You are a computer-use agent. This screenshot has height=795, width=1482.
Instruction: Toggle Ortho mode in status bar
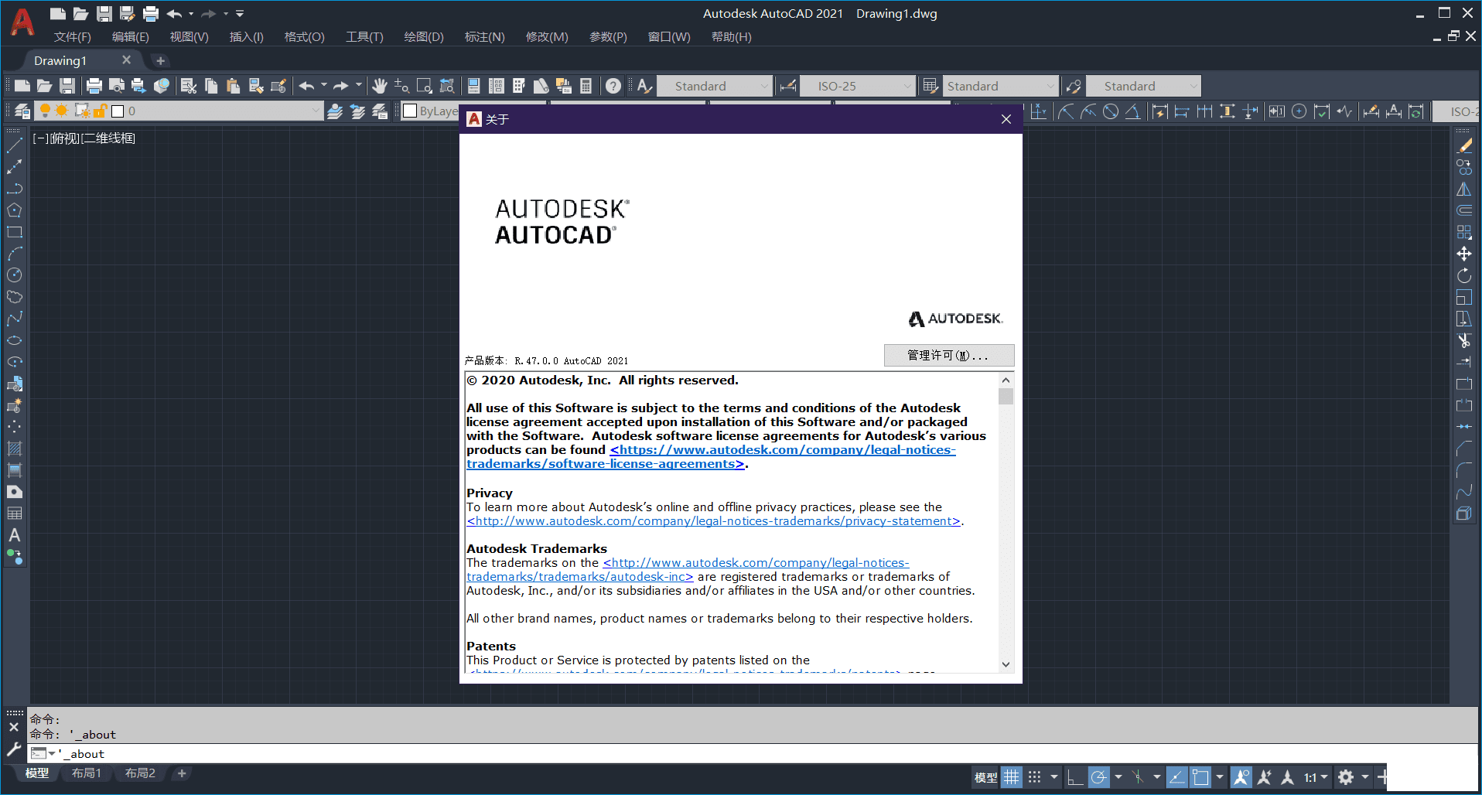click(1075, 777)
